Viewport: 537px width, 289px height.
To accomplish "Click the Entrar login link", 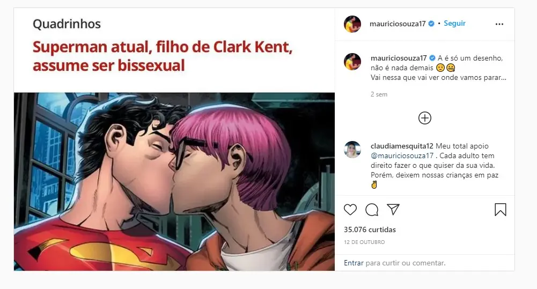I will coord(354,263).
